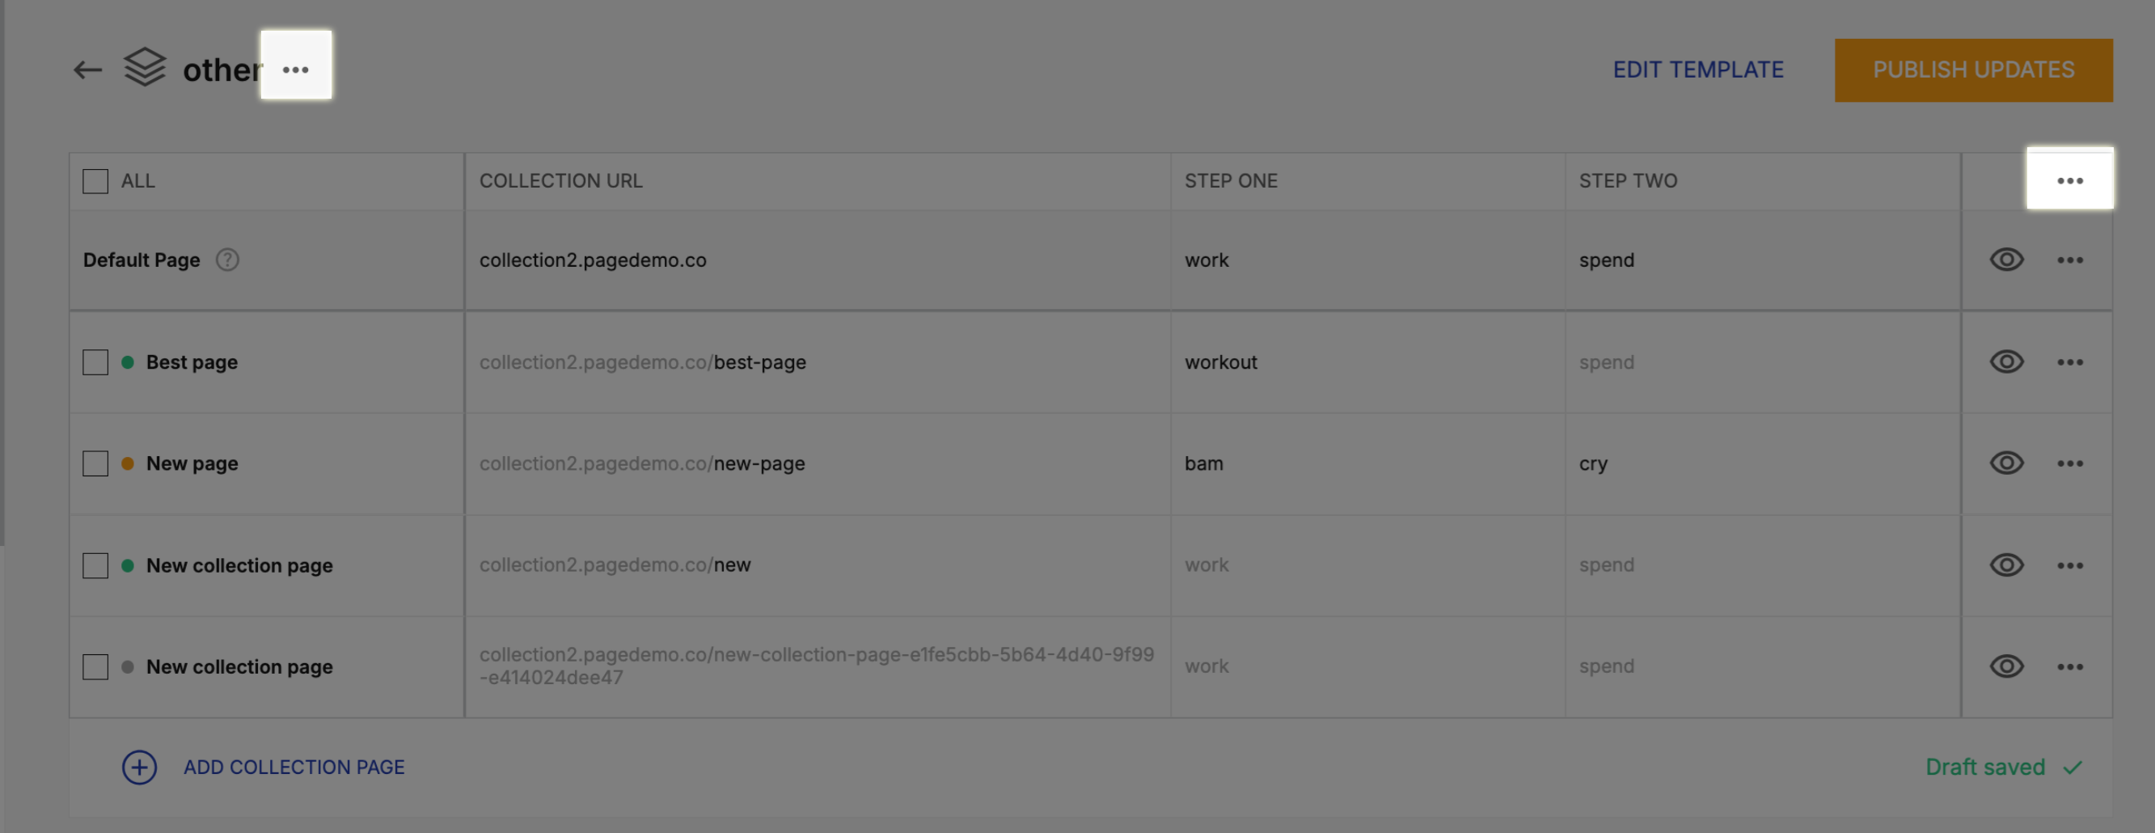Preview the Default Page with eye icon
Viewport: 2155px width, 833px height.
point(2006,260)
